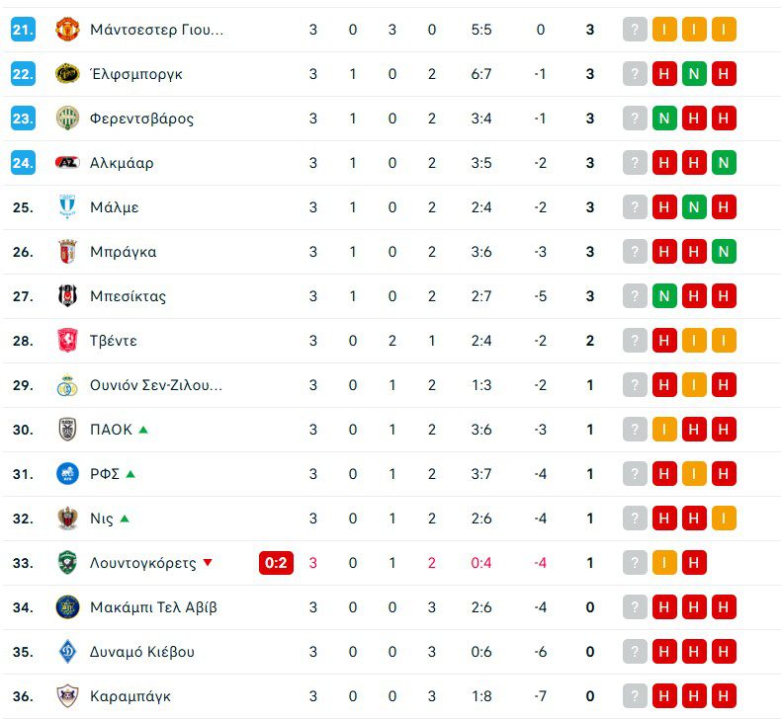Open the ΠΑΟΚ team crest

(x=66, y=430)
